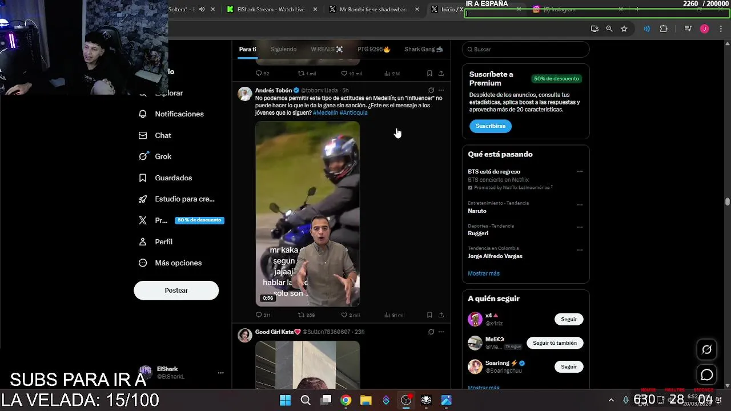Open File Explorer from taskbar
The image size is (731, 411).
(366, 400)
